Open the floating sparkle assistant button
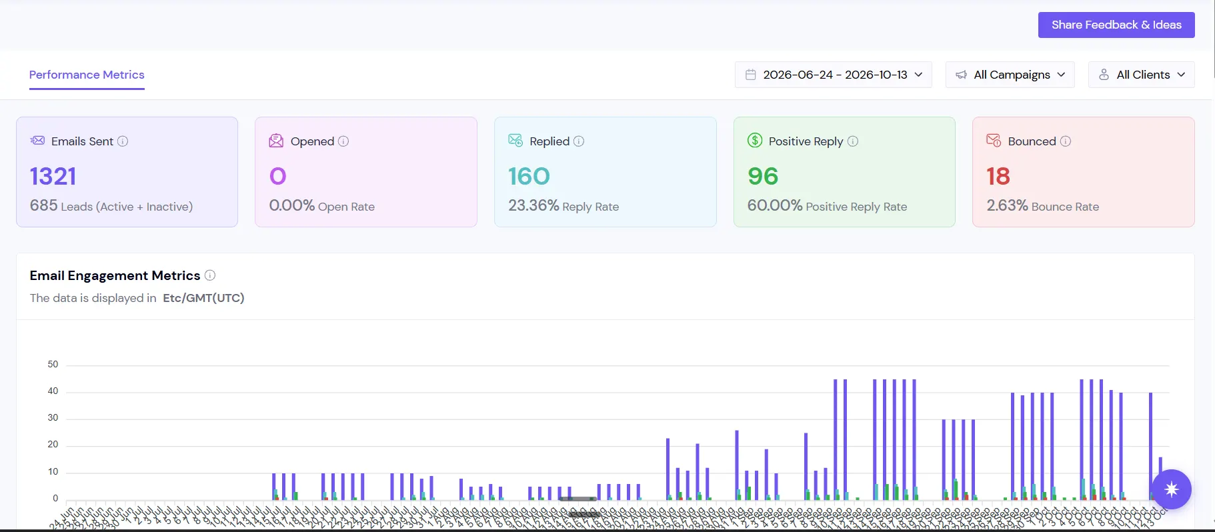Viewport: 1215px width, 532px height. [1172, 489]
